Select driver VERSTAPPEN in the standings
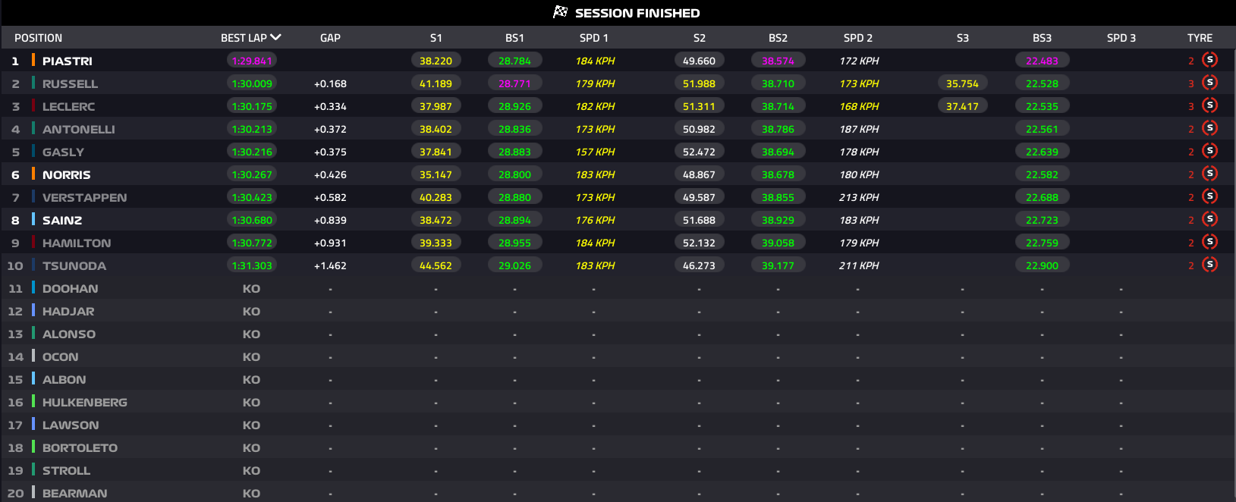Viewport: 1236px width, 502px height. pyautogui.click(x=84, y=197)
